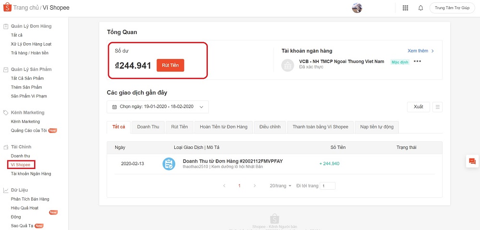Click page number 1 in pagination
The image size is (480, 230).
(240, 186)
